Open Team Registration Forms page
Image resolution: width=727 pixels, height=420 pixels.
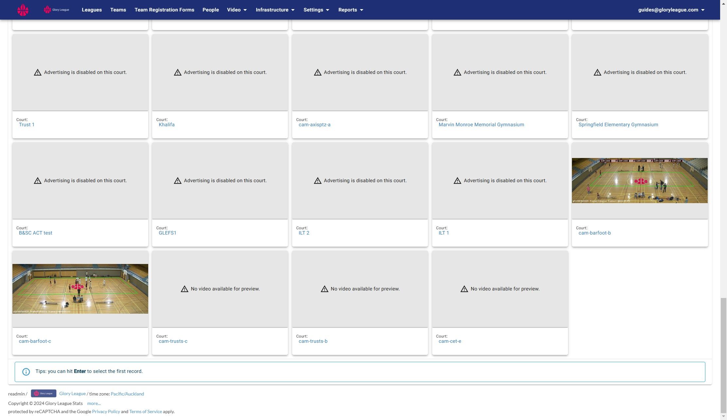point(164,10)
